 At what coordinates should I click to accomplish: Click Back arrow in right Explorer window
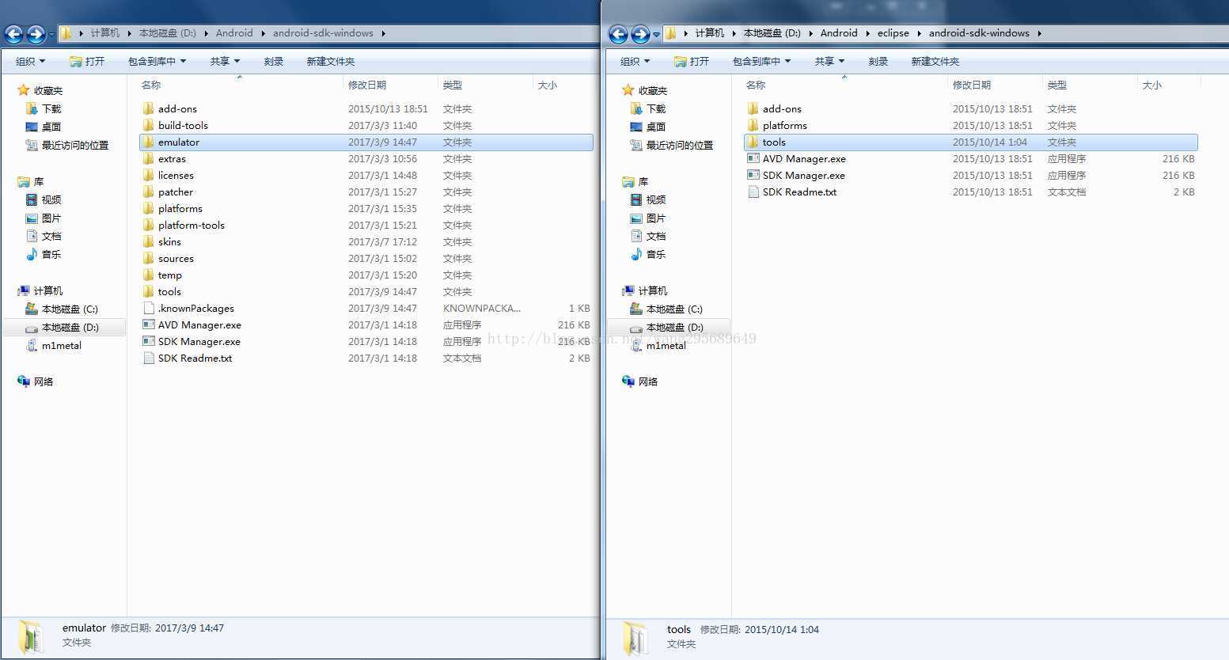tap(619, 34)
